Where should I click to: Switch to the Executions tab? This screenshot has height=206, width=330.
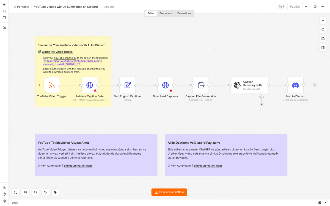166,13
